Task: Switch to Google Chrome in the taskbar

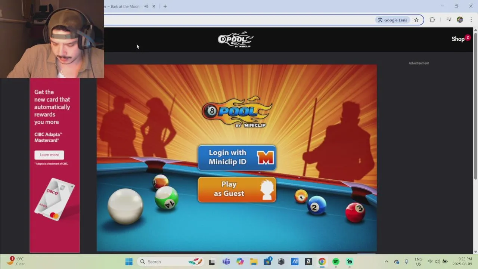Action: tap(322, 262)
